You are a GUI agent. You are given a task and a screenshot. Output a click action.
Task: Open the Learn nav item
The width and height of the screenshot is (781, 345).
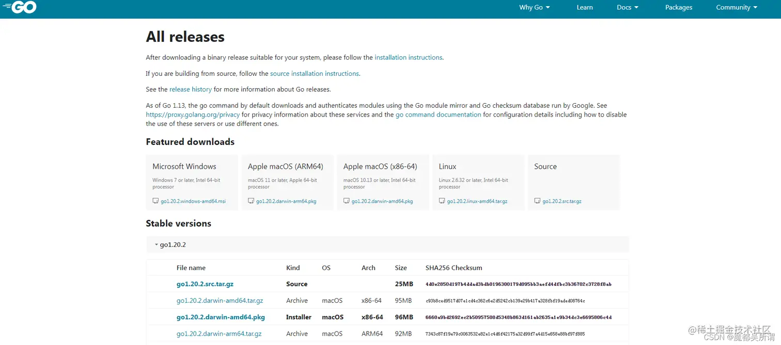point(585,7)
